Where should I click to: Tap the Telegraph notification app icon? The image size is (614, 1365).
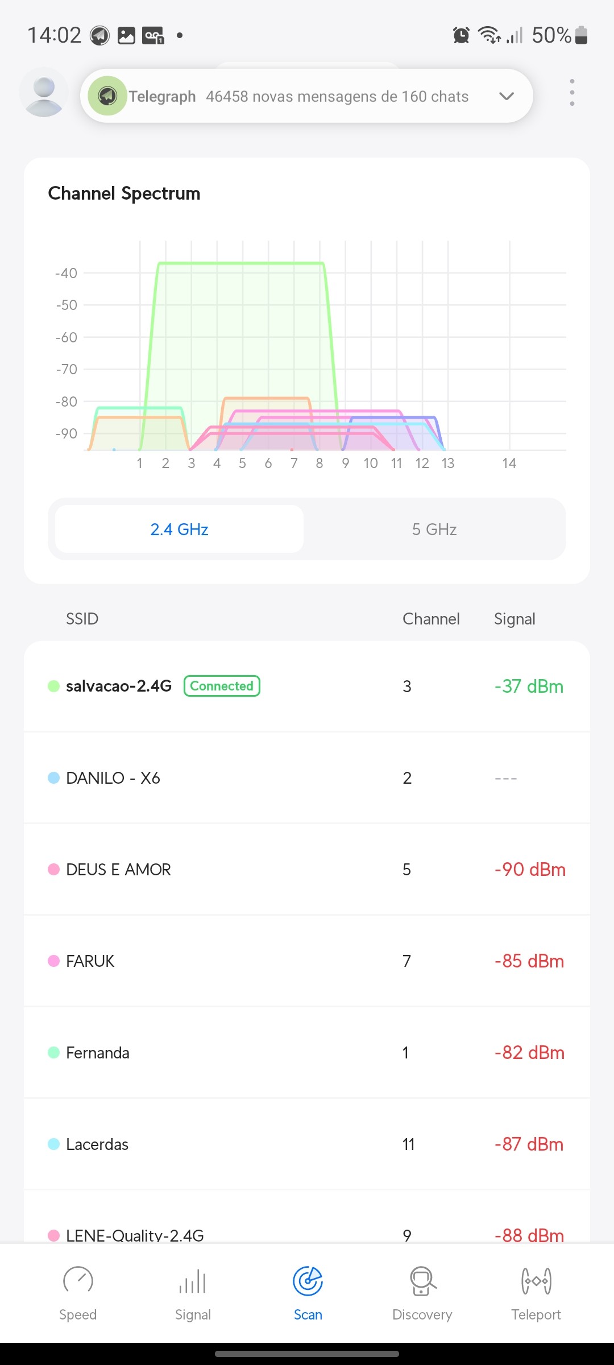coord(107,96)
